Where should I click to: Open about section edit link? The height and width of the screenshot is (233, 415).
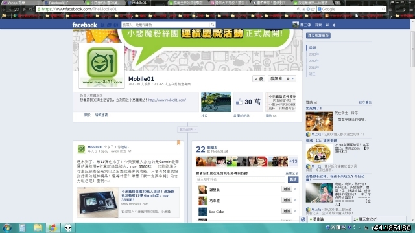click(101, 115)
